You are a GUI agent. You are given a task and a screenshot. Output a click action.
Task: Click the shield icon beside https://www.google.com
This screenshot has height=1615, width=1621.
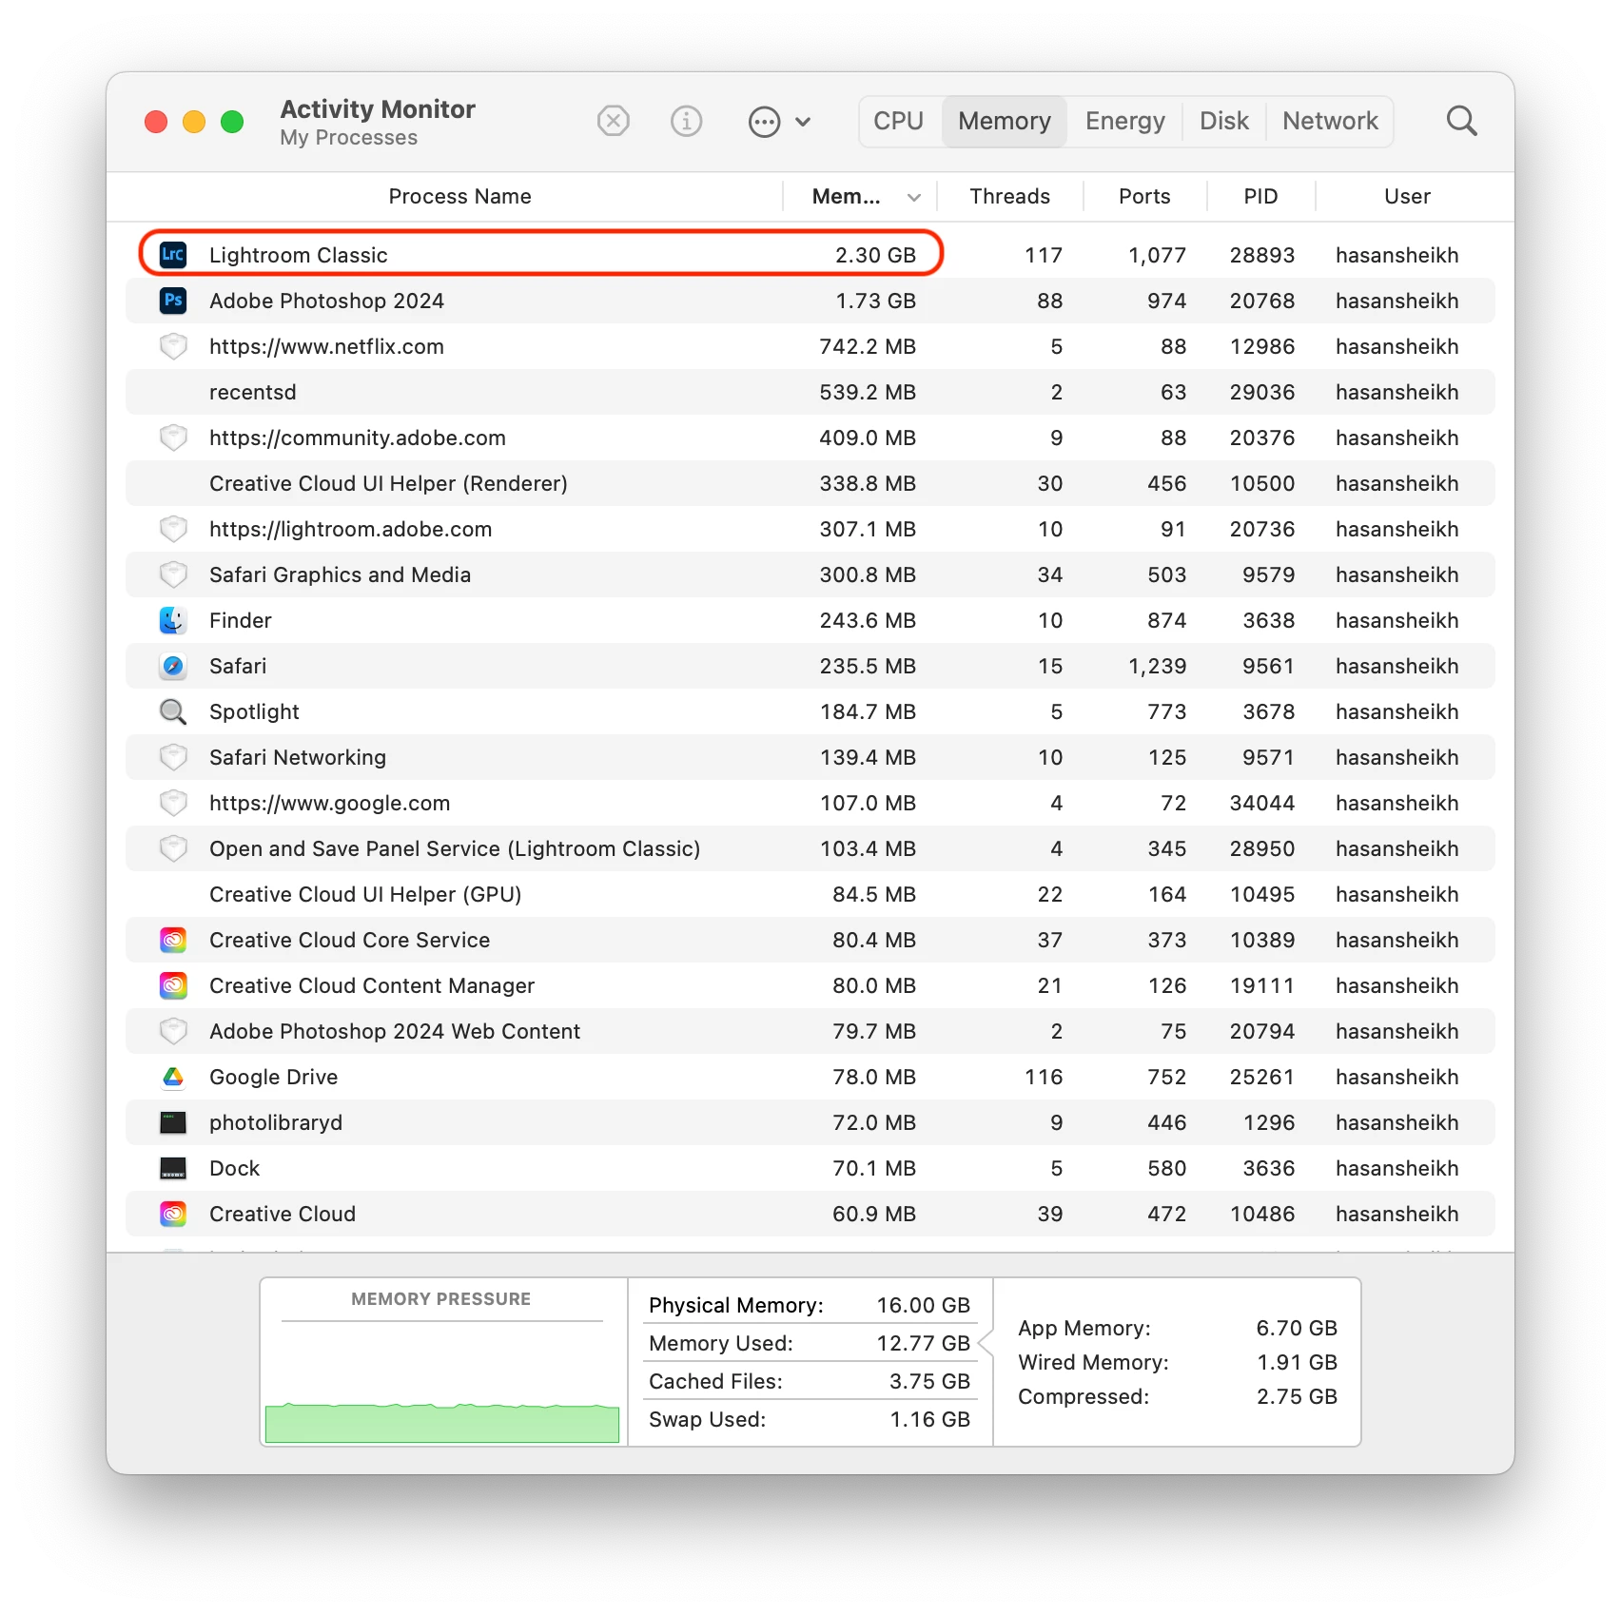click(x=173, y=803)
